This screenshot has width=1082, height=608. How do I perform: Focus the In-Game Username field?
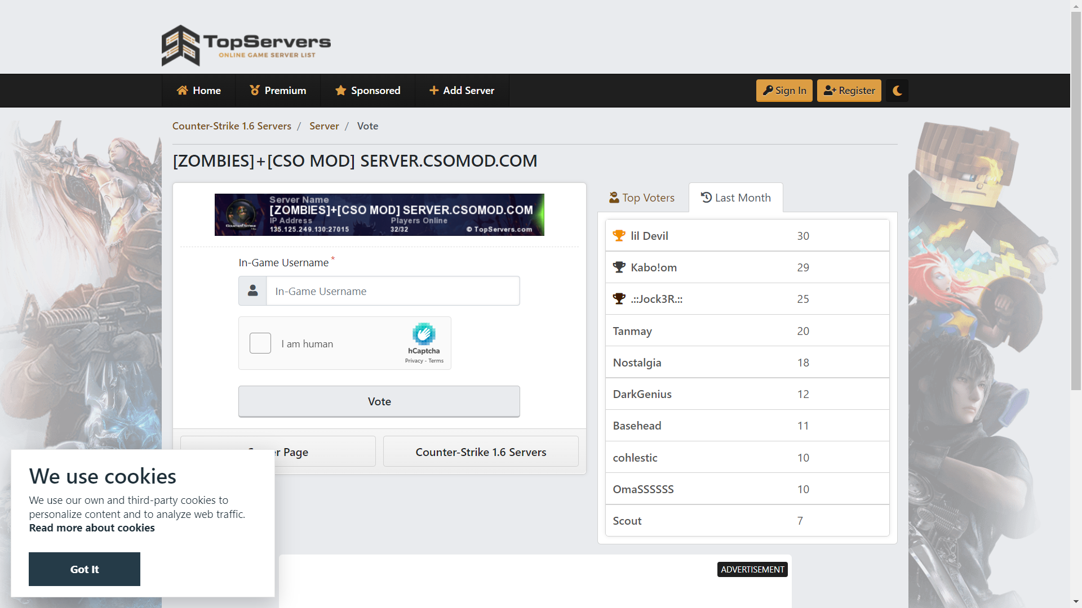pos(393,291)
